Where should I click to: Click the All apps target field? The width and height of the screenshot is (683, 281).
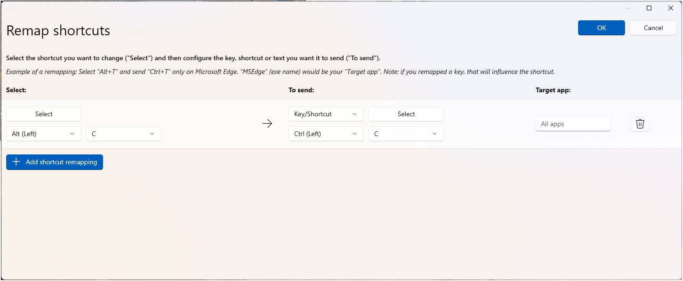(x=573, y=124)
